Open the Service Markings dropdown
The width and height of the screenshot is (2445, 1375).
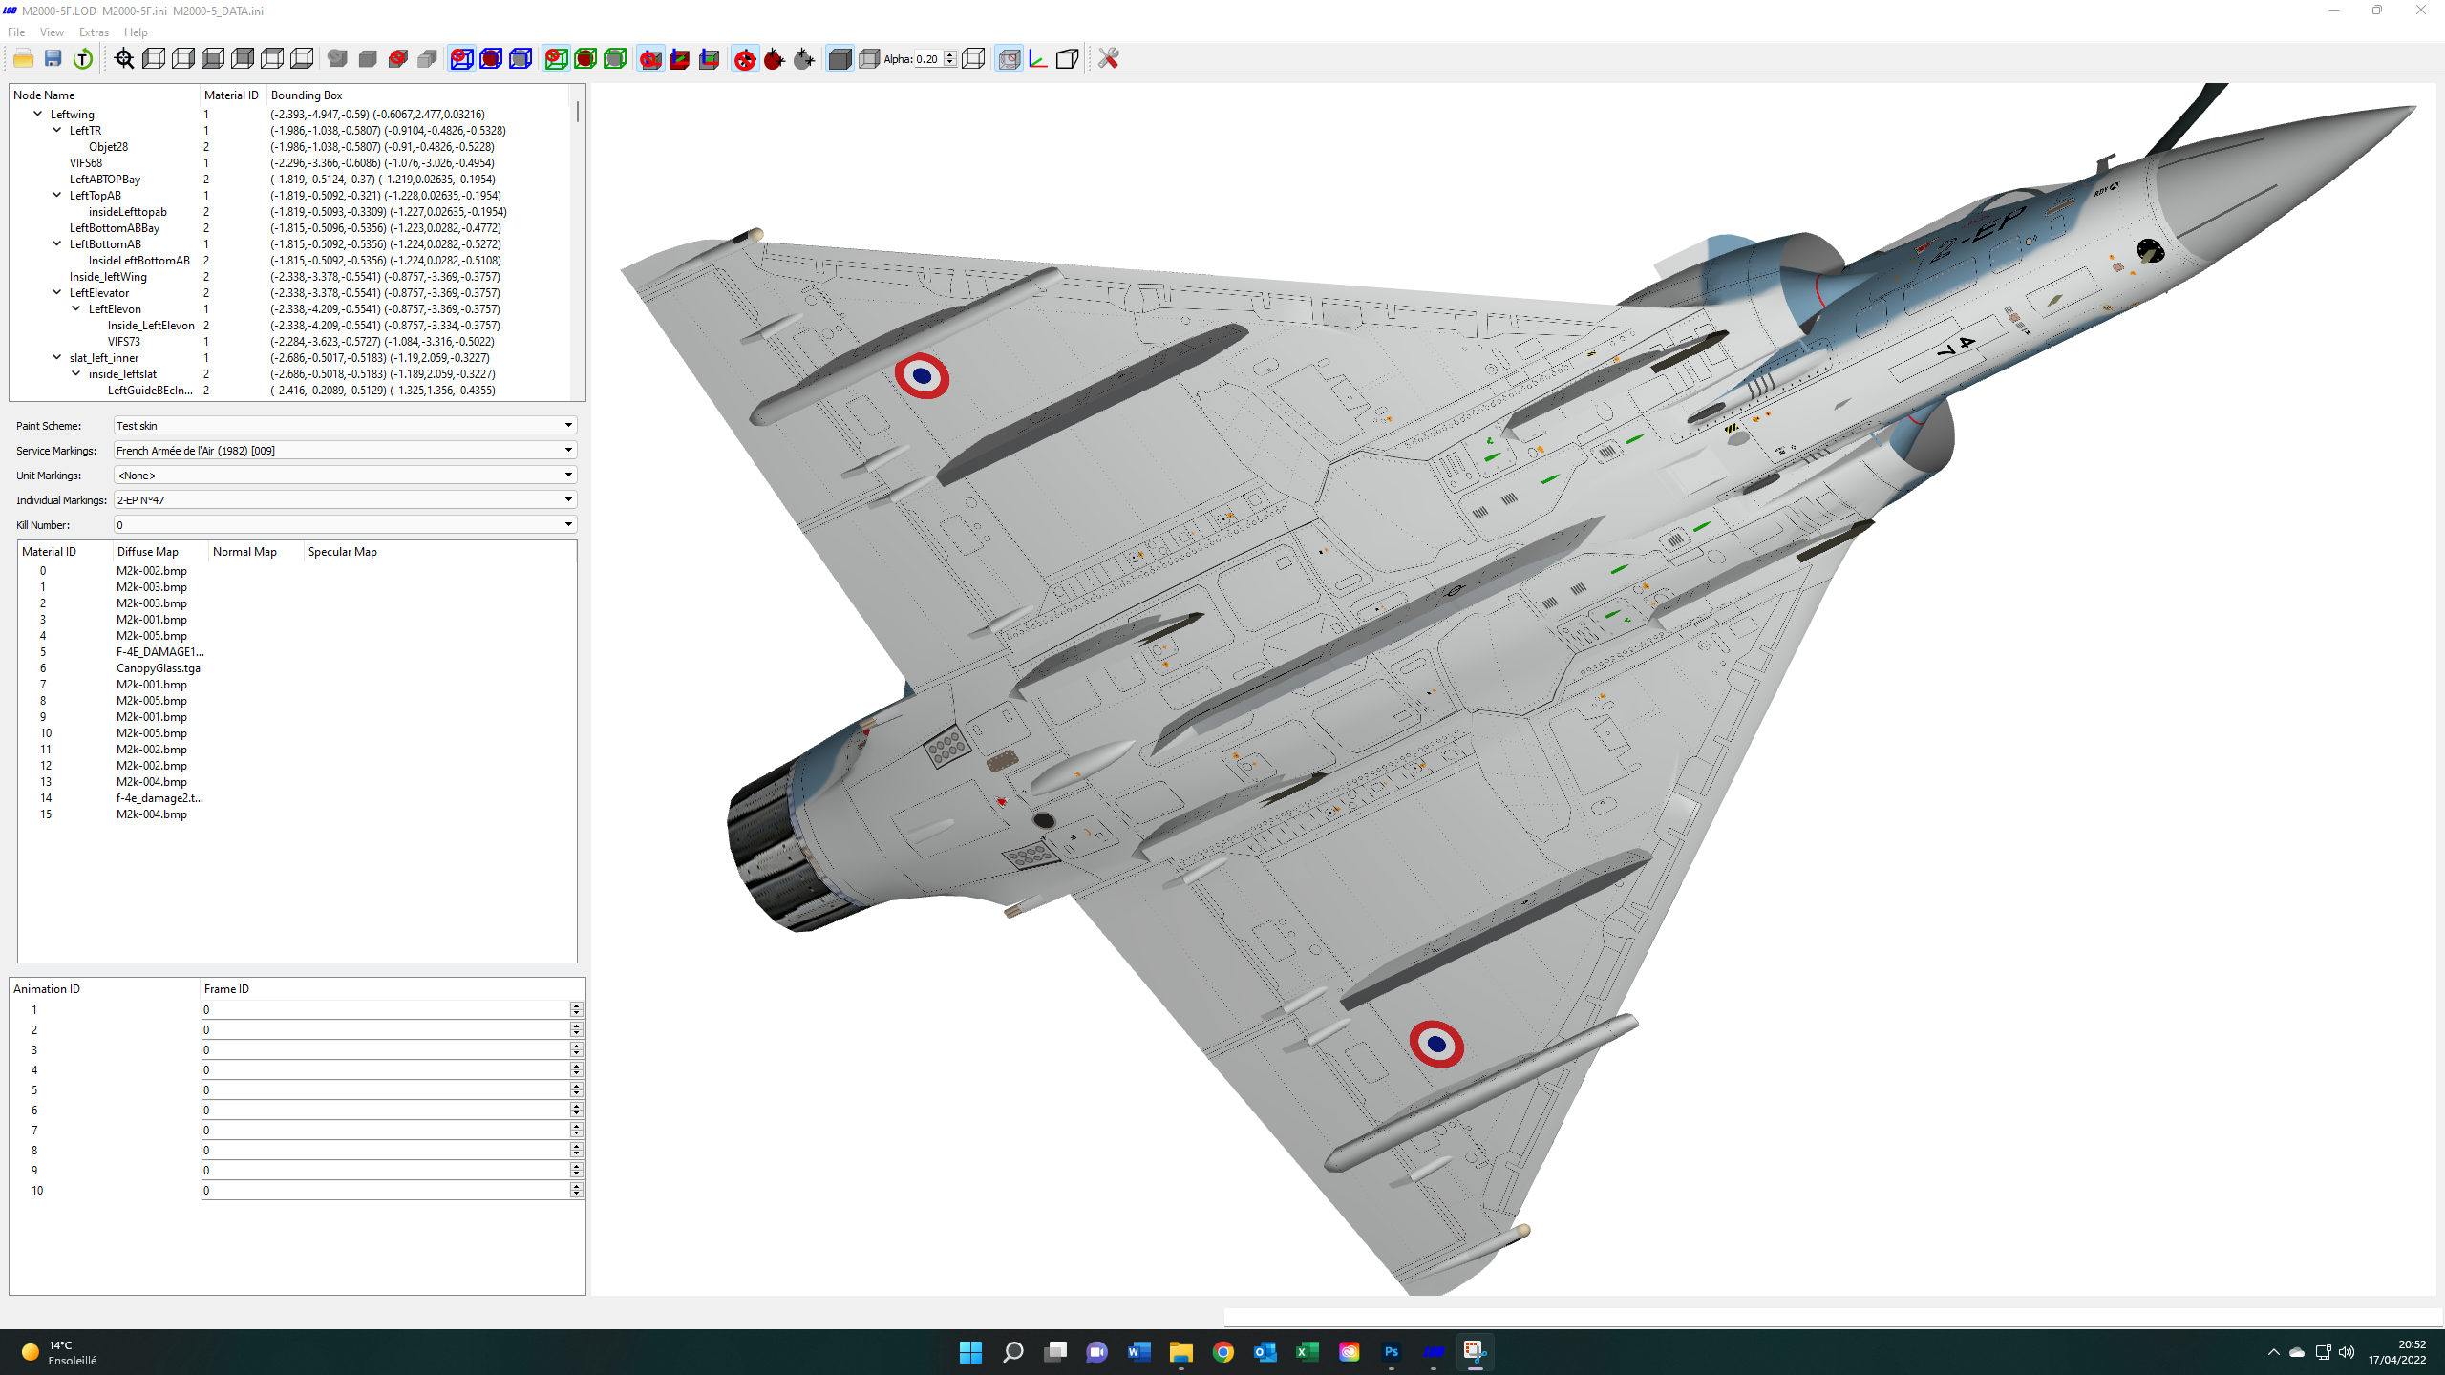[x=345, y=450]
